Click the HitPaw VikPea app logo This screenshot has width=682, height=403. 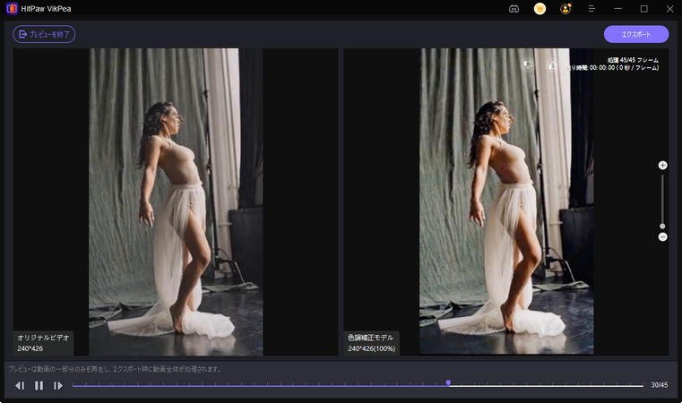click(11, 9)
